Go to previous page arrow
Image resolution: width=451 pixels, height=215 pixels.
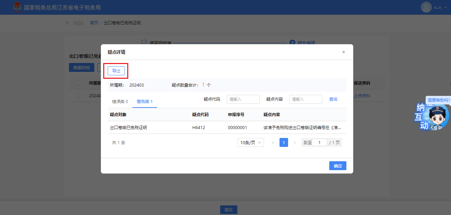(x=273, y=143)
